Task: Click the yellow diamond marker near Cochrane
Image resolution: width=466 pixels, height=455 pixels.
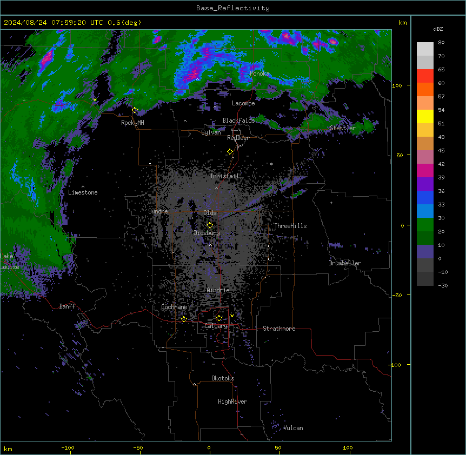Action: pyautogui.click(x=184, y=319)
